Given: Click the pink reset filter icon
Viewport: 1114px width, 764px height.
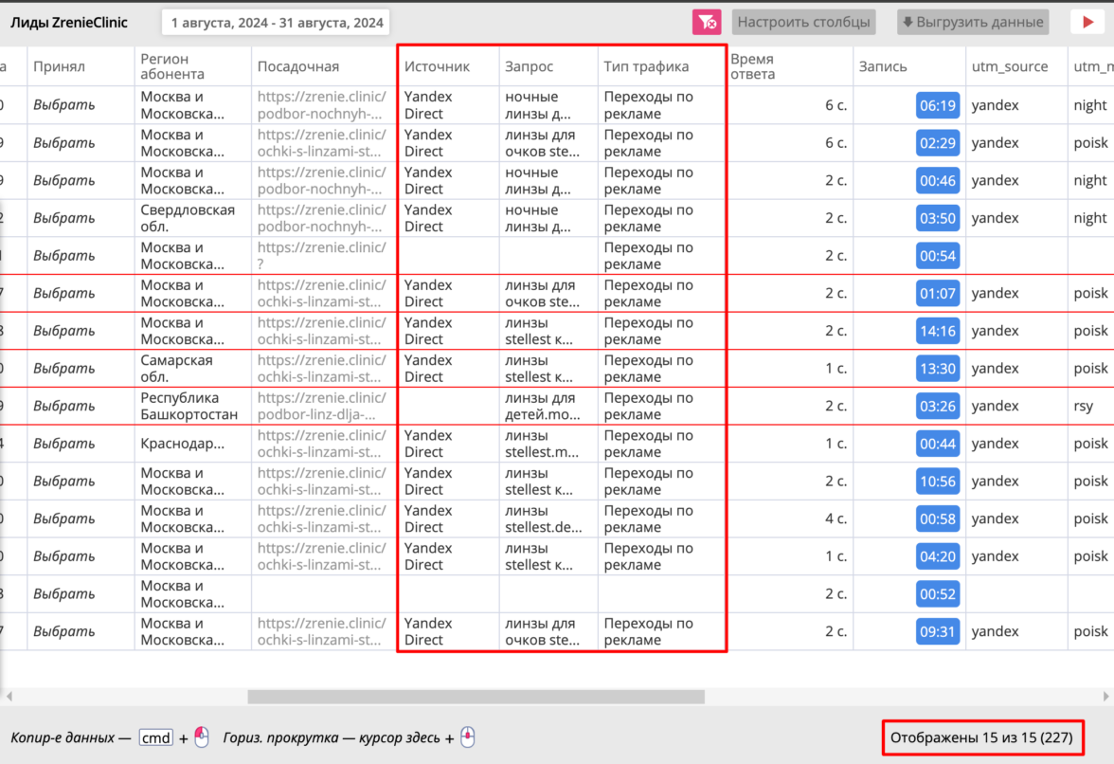Looking at the screenshot, I should pyautogui.click(x=707, y=22).
